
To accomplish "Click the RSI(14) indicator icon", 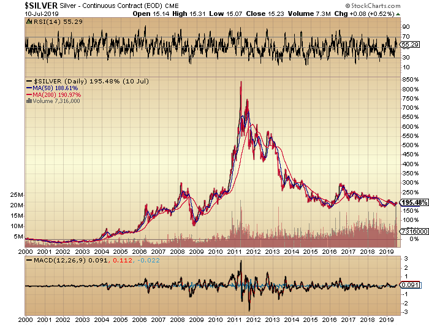I will pyautogui.click(x=29, y=21).
